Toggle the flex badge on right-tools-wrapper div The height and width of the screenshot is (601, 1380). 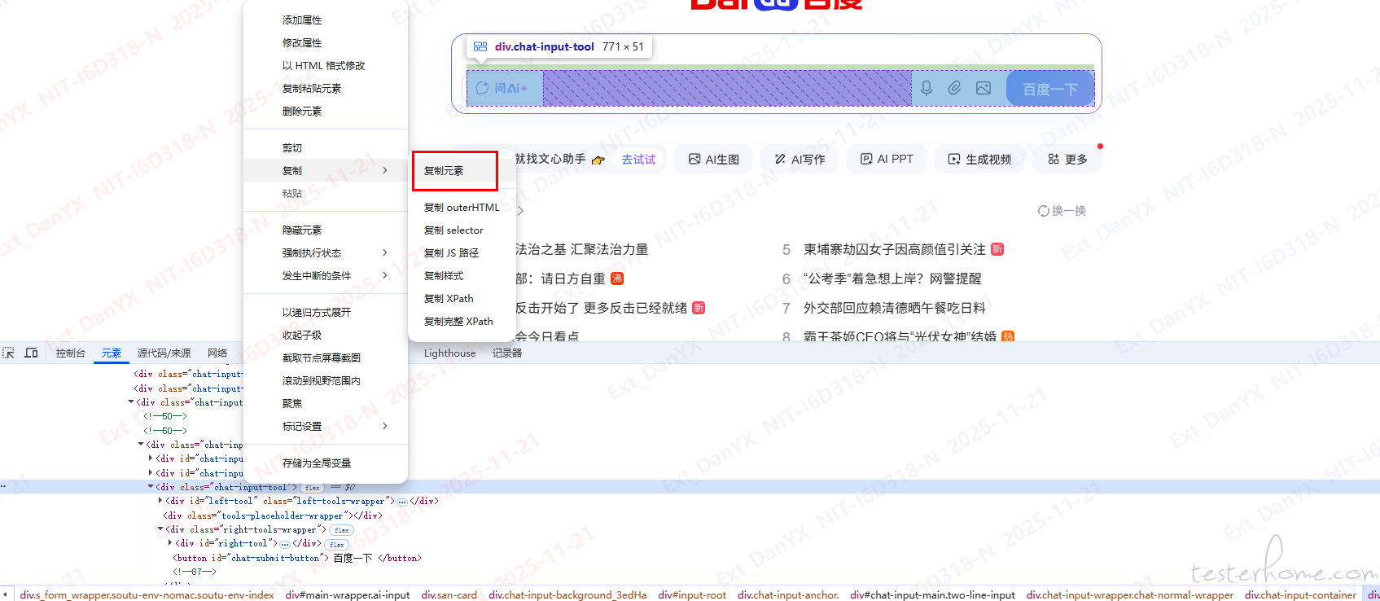coord(341,530)
